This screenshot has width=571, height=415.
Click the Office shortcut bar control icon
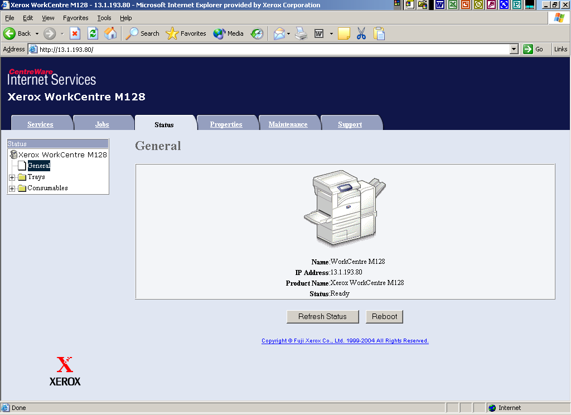pyautogui.click(x=397, y=4)
